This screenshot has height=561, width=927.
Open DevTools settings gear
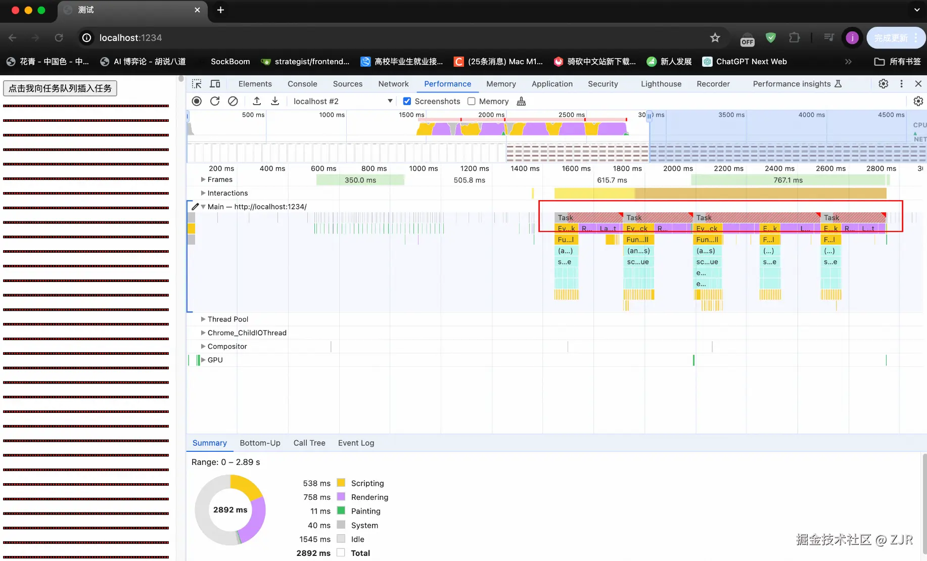(x=883, y=84)
